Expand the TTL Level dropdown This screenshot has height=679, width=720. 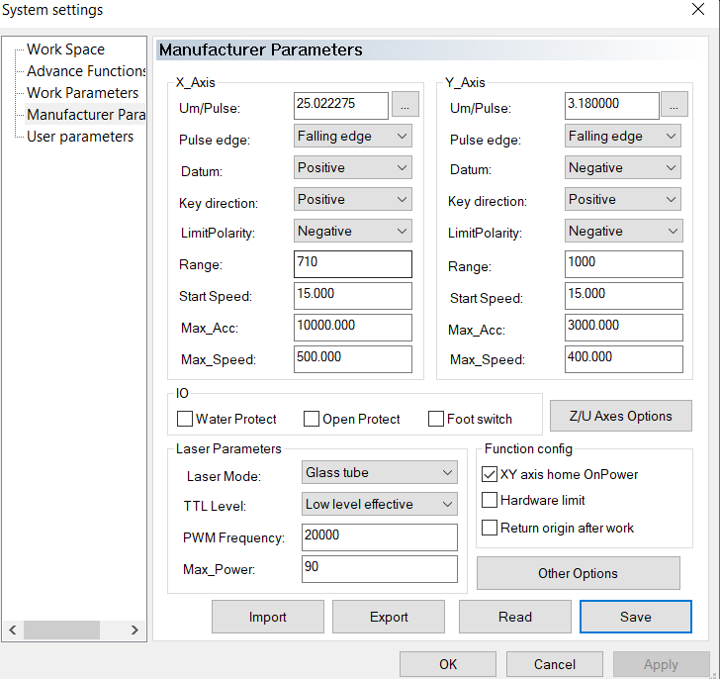pos(380,505)
